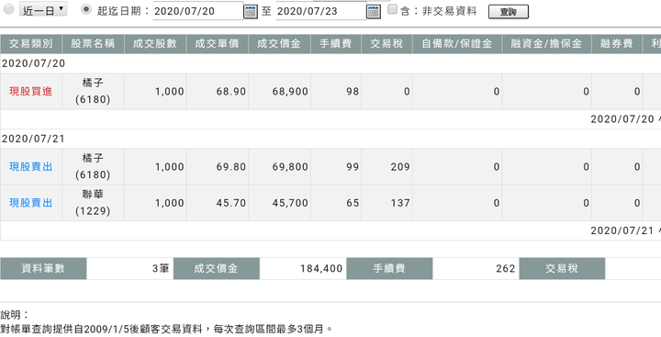661x337 pixels.
Task: Click the tax value 209
Action: (400, 166)
